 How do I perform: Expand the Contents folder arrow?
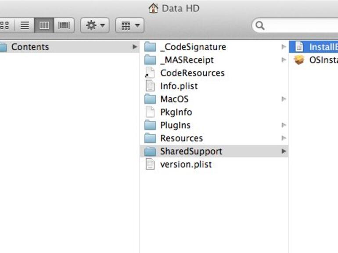click(134, 47)
